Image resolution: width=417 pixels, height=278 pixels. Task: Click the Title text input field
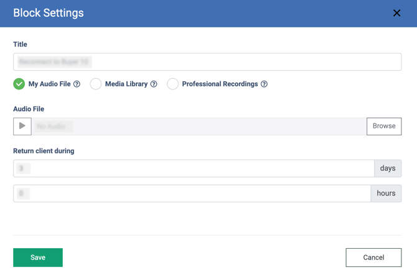(x=207, y=61)
